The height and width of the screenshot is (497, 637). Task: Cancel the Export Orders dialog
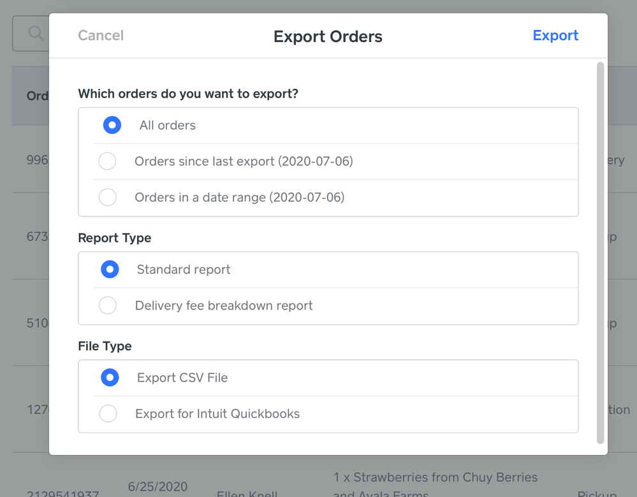tap(101, 36)
